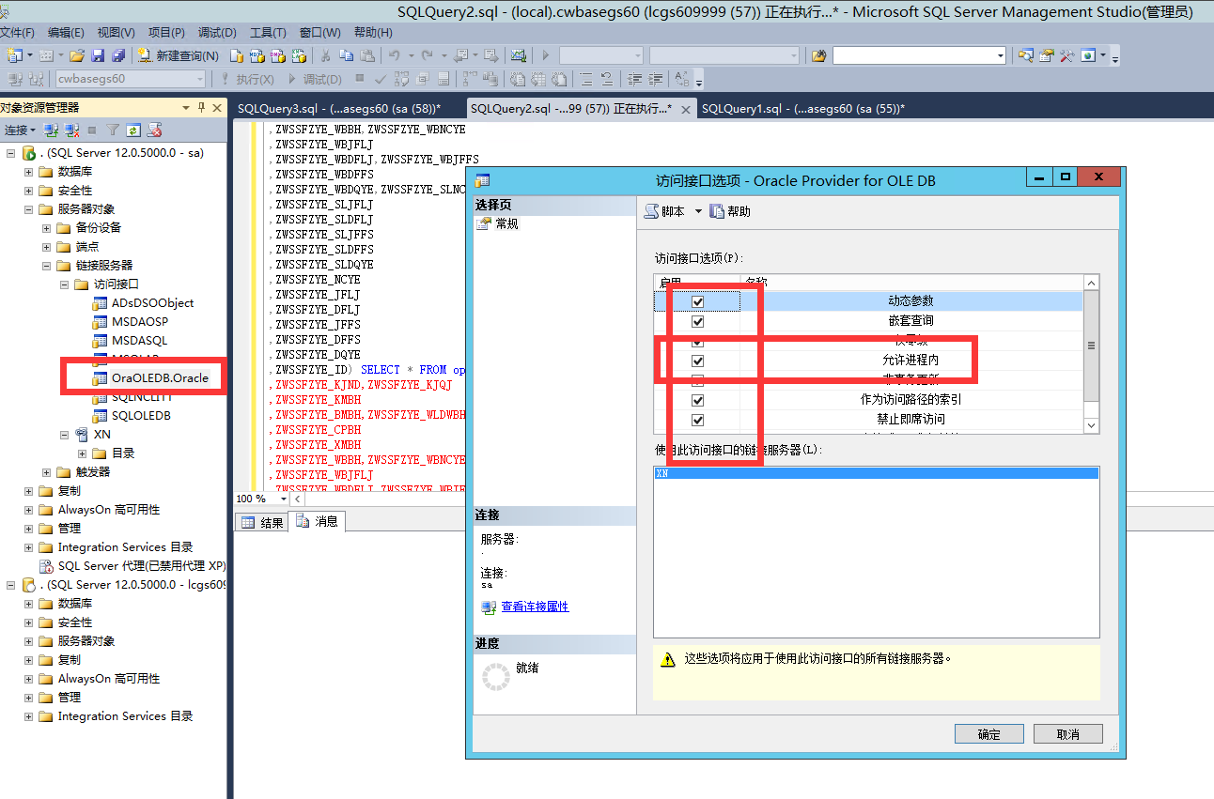Image resolution: width=1214 pixels, height=799 pixels.
Task: Click the Open File folder icon in toolbar
Action: (77, 56)
